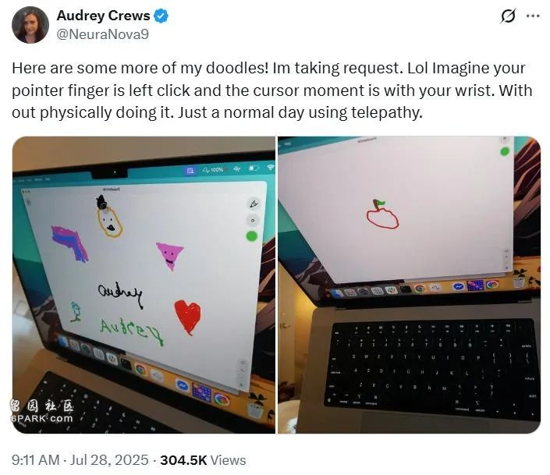Pick the green color dot in right photo
550x475 pixels.
(x=505, y=151)
